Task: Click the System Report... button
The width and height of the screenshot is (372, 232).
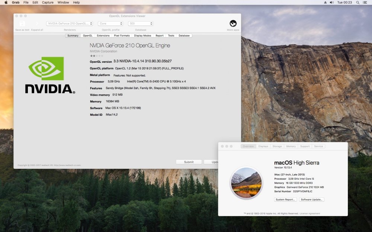Action: click(285, 200)
